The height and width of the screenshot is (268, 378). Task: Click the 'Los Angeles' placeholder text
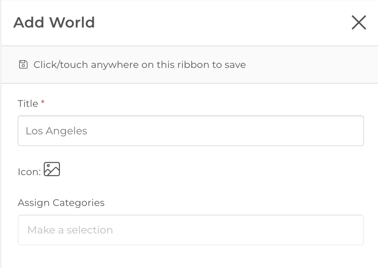pos(56,131)
